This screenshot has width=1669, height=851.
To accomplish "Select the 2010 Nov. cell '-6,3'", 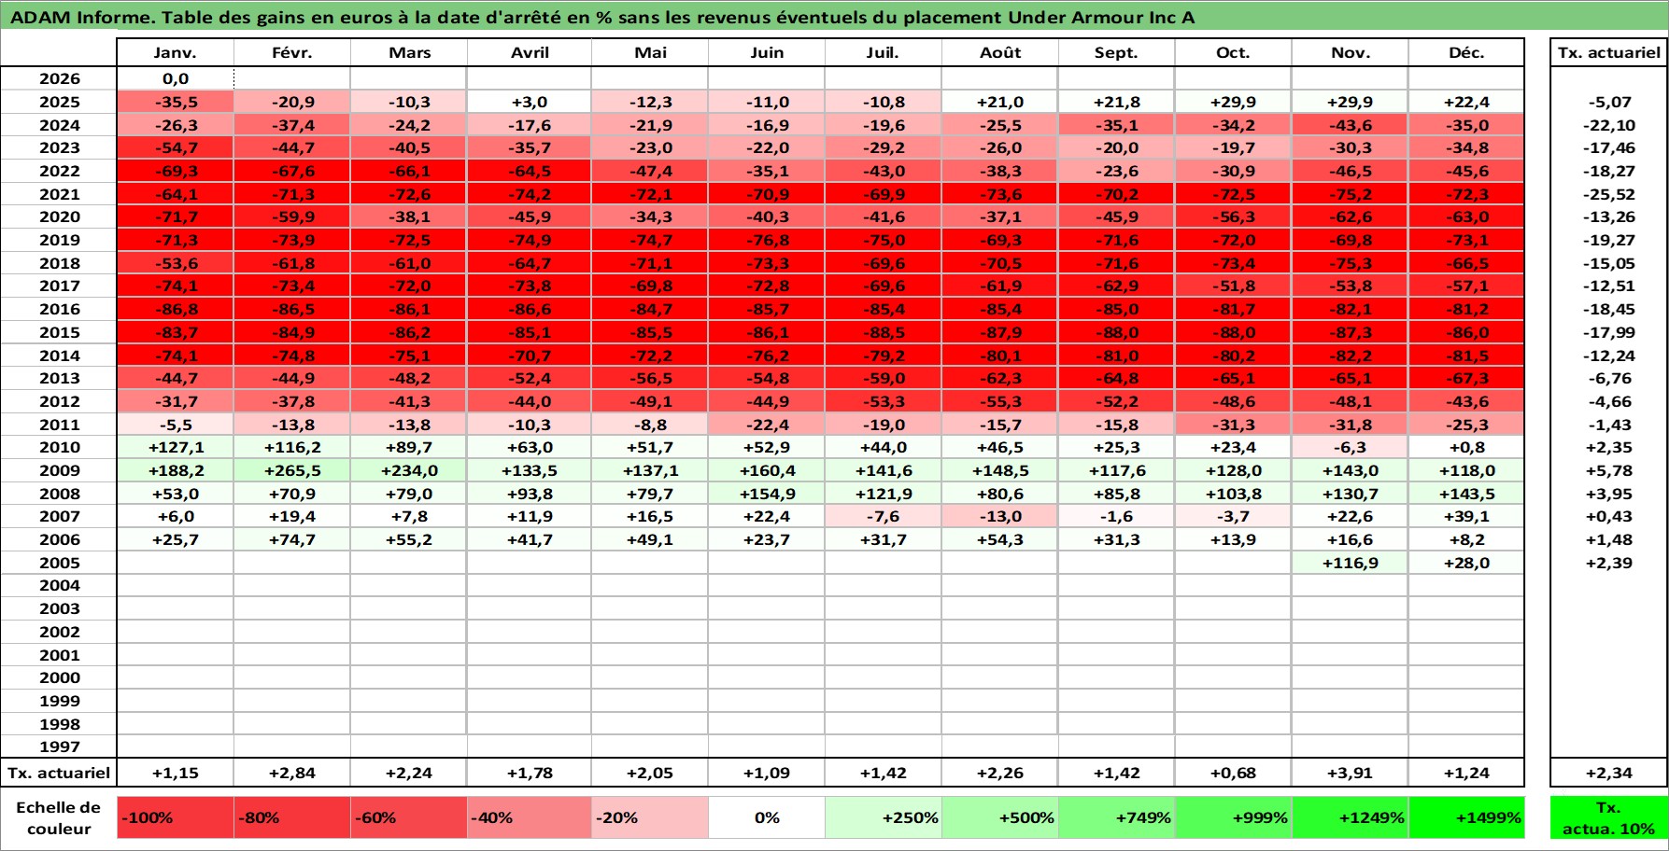I will tap(1351, 447).
